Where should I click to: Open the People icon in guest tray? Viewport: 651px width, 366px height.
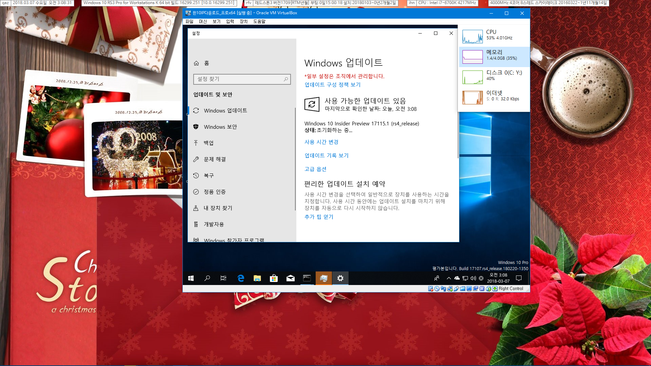[x=437, y=278]
